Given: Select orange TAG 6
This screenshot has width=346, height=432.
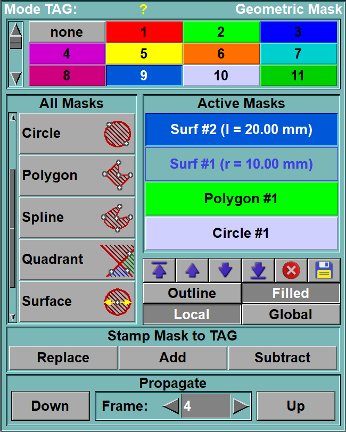Looking at the screenshot, I should tap(221, 54).
